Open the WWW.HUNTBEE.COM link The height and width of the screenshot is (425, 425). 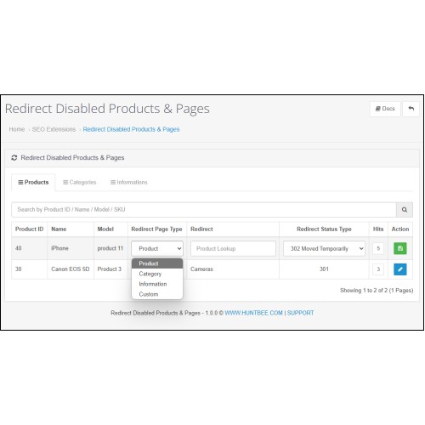click(253, 313)
